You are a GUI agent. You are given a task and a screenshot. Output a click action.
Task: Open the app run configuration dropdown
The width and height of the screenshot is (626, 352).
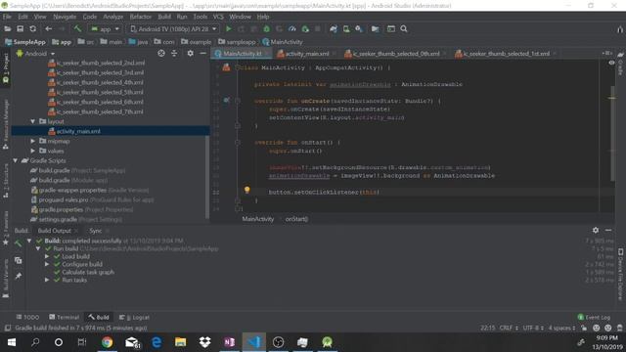point(105,28)
